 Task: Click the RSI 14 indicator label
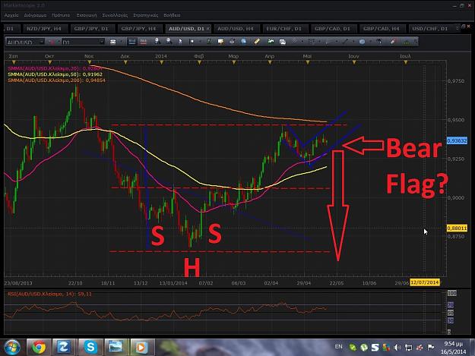pos(49,294)
